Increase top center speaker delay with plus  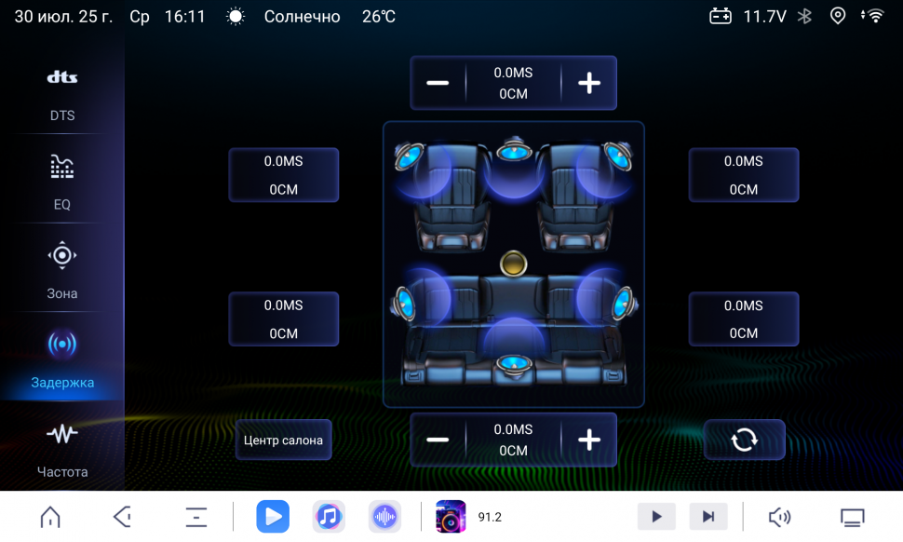(588, 83)
